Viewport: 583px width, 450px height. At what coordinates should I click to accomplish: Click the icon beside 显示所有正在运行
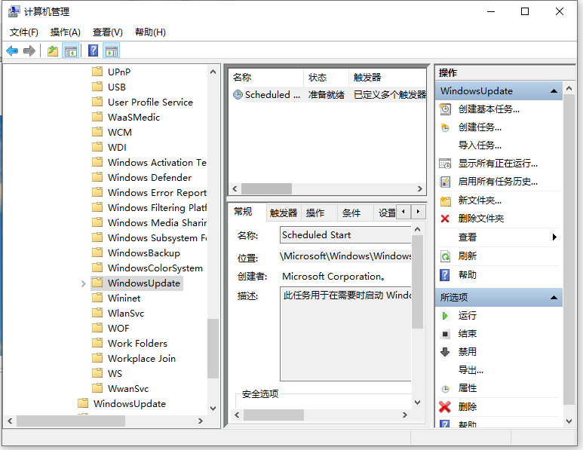(445, 163)
